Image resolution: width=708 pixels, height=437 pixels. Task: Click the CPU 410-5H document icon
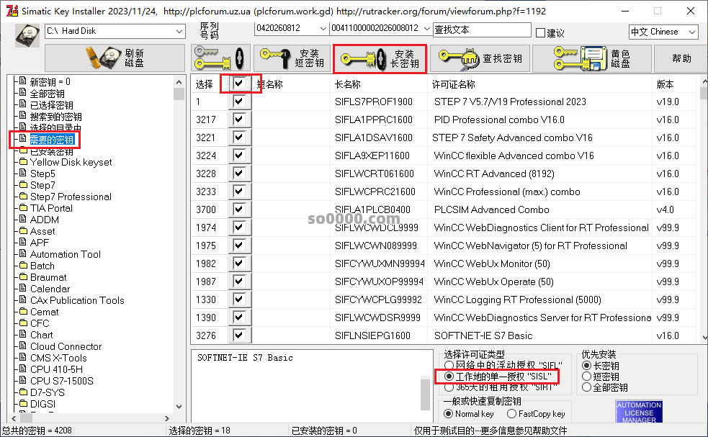[x=23, y=369]
